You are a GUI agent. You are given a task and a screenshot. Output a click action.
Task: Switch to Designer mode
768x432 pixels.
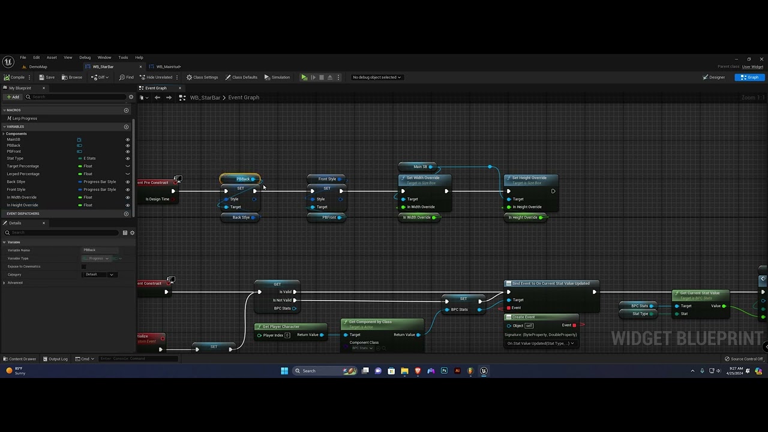pyautogui.click(x=714, y=77)
